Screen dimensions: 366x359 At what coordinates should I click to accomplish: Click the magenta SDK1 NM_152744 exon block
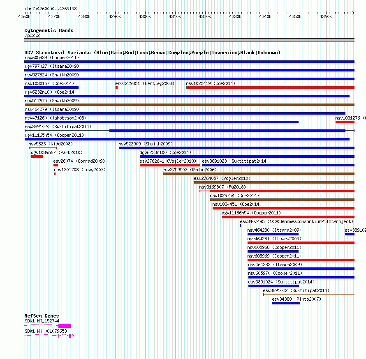point(65,326)
